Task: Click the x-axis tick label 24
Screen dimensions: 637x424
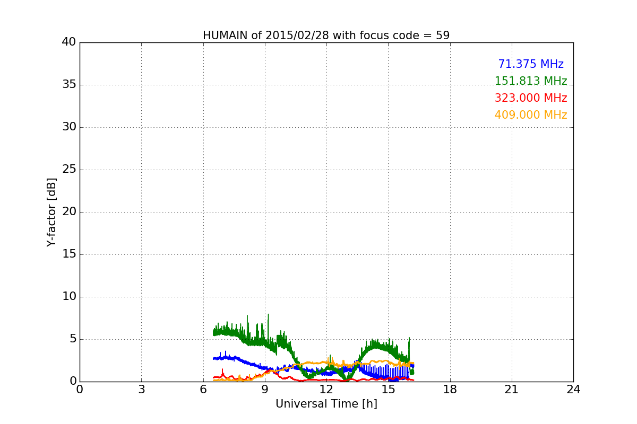Action: [573, 390]
